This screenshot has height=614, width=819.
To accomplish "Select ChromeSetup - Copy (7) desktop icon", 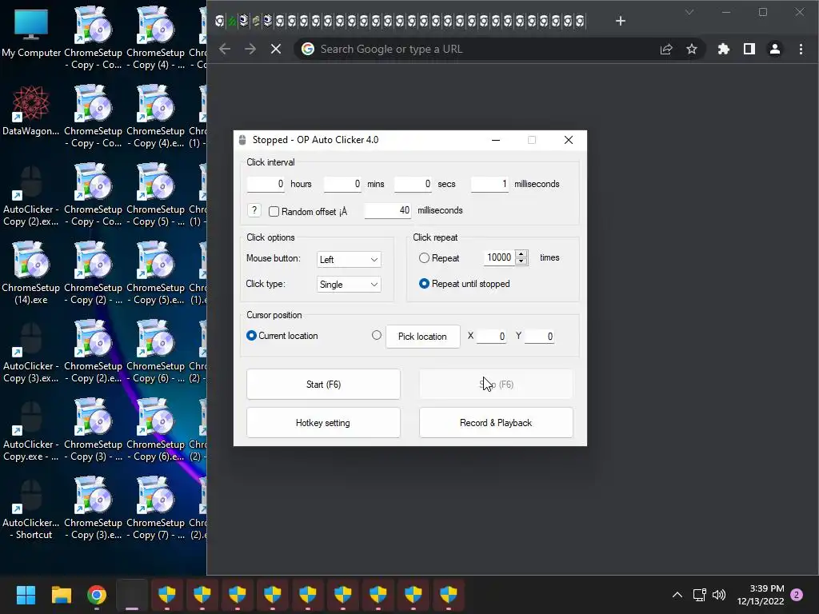I will click(156, 508).
